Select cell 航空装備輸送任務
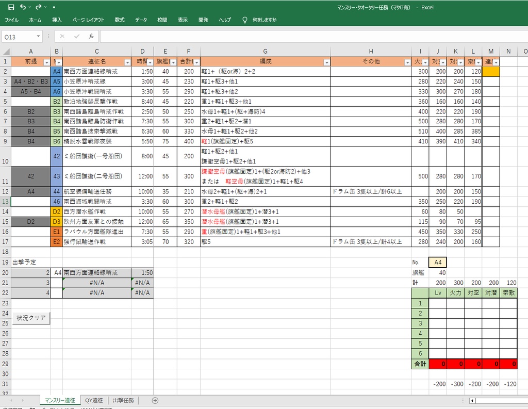This screenshot has height=409, width=528. click(96, 191)
